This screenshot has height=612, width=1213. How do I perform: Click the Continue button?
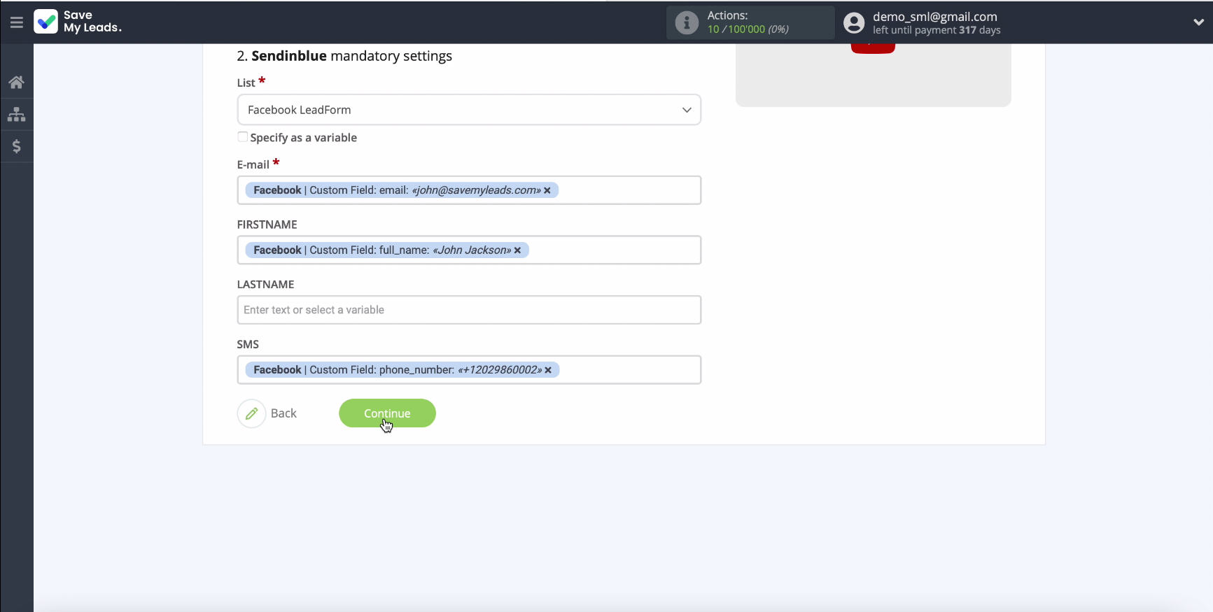387,413
